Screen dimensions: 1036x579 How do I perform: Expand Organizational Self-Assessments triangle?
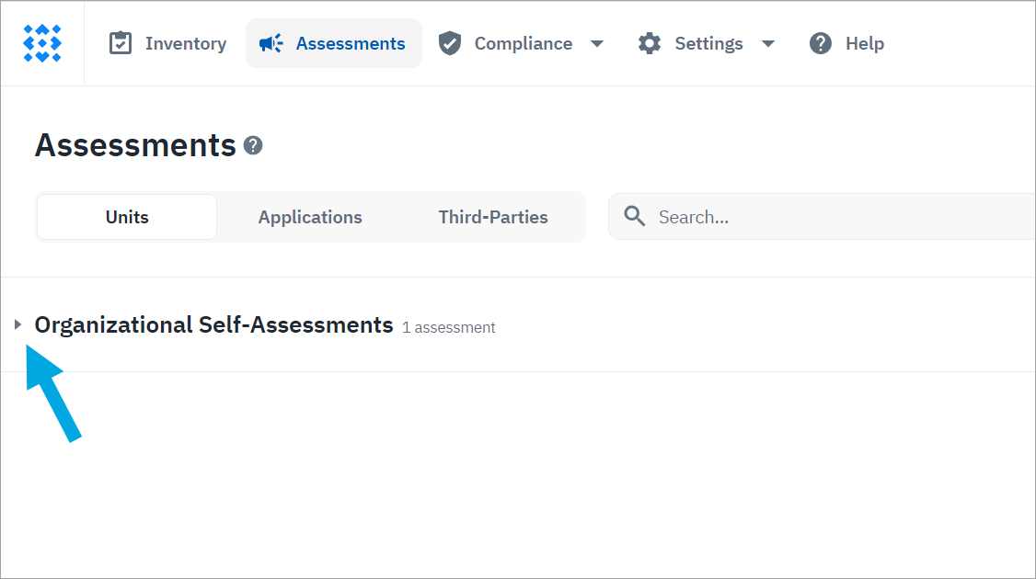[x=17, y=325]
